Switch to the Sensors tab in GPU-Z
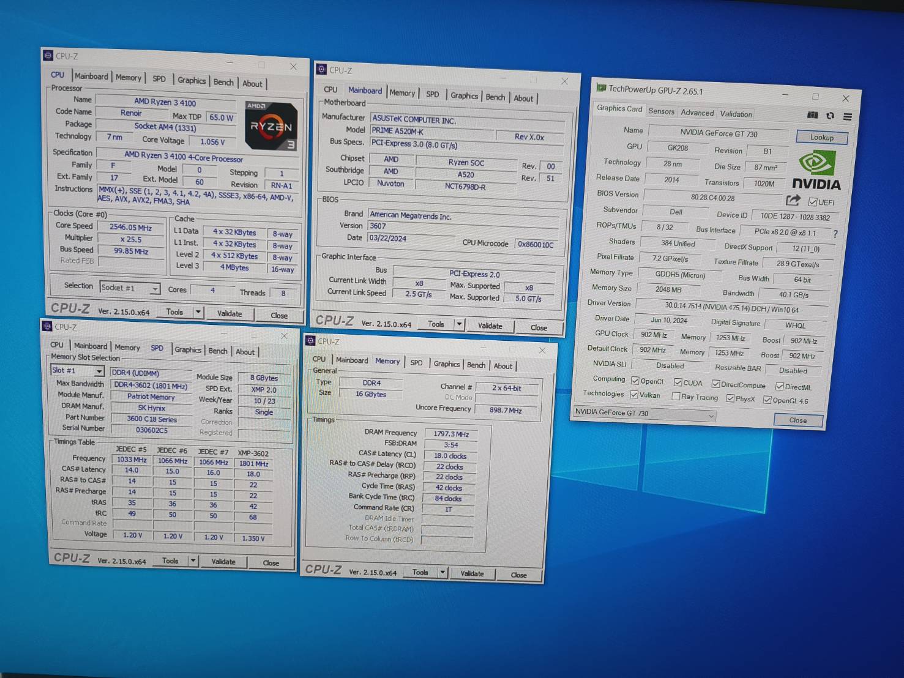Viewport: 904px width, 678px height. tap(661, 111)
